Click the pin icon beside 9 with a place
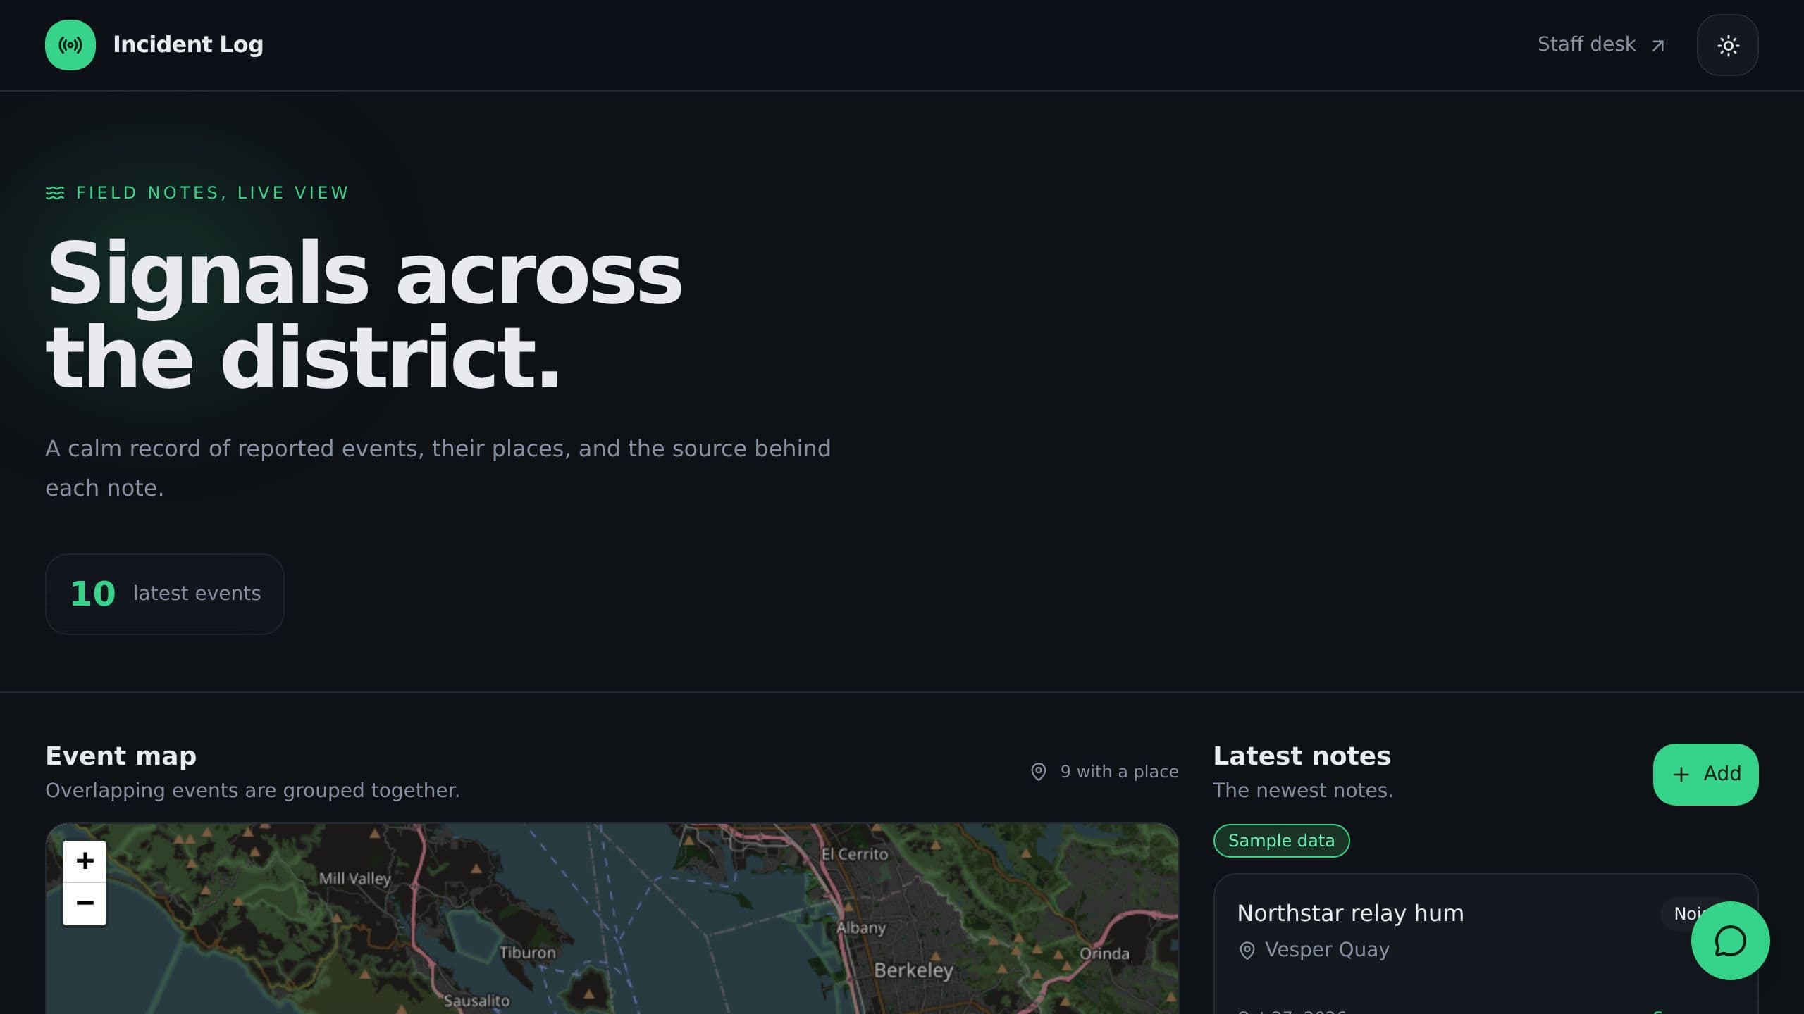Screen dimensions: 1804x1014 point(1038,772)
